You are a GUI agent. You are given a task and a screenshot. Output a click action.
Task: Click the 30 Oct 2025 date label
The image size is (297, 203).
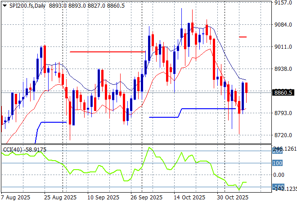pos(233,198)
